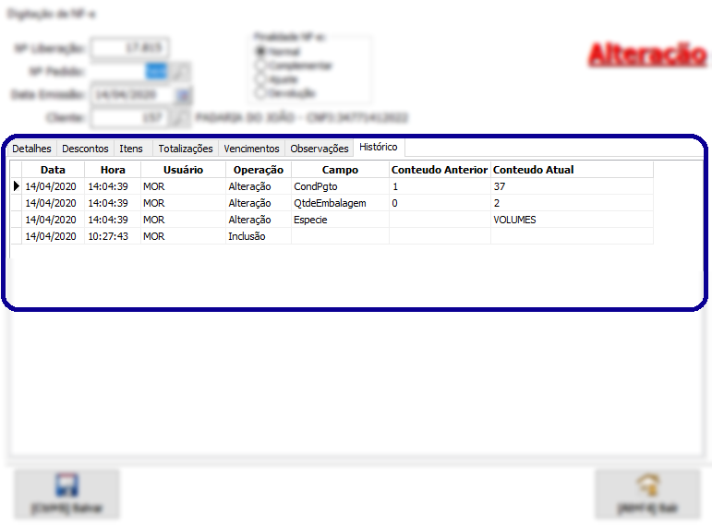Click the search icon beside Nº Pedido field

[x=181, y=71]
